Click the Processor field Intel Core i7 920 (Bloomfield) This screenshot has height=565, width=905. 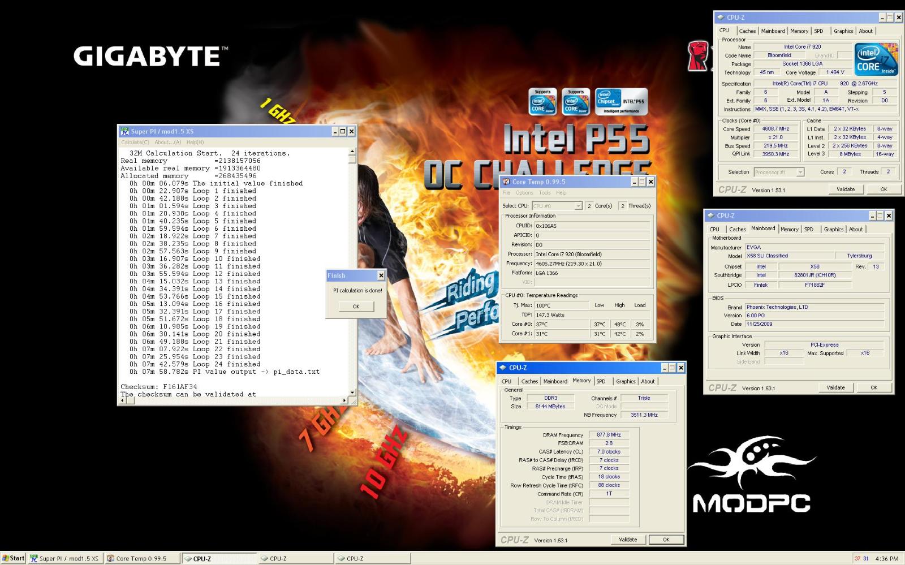[x=593, y=255]
